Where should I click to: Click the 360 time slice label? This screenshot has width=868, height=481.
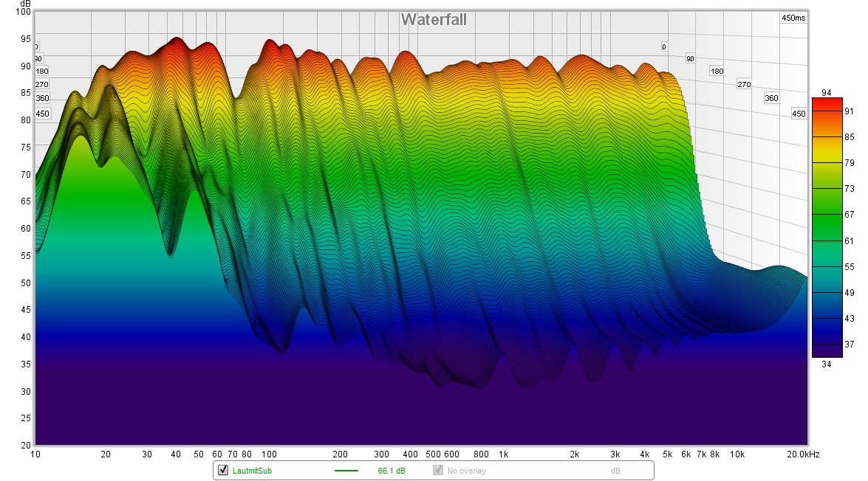[770, 97]
